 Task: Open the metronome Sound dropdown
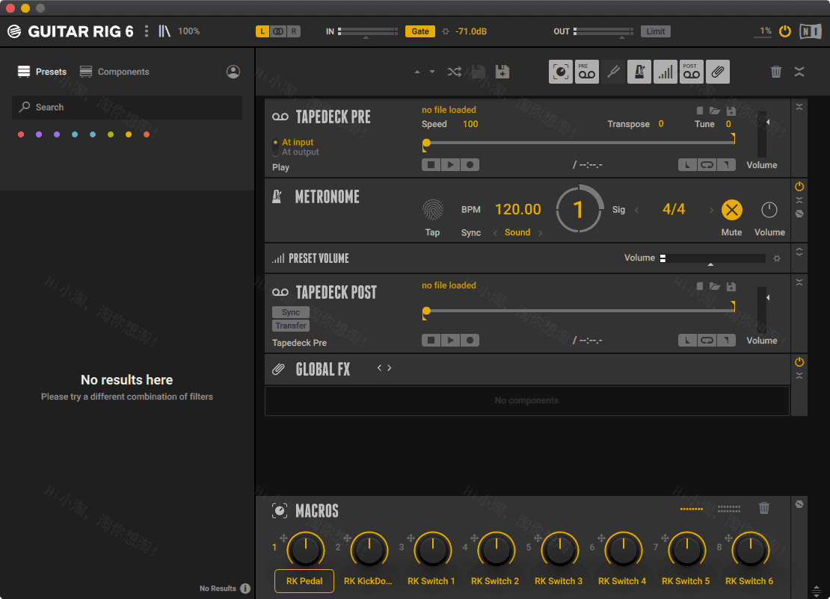[x=517, y=232]
